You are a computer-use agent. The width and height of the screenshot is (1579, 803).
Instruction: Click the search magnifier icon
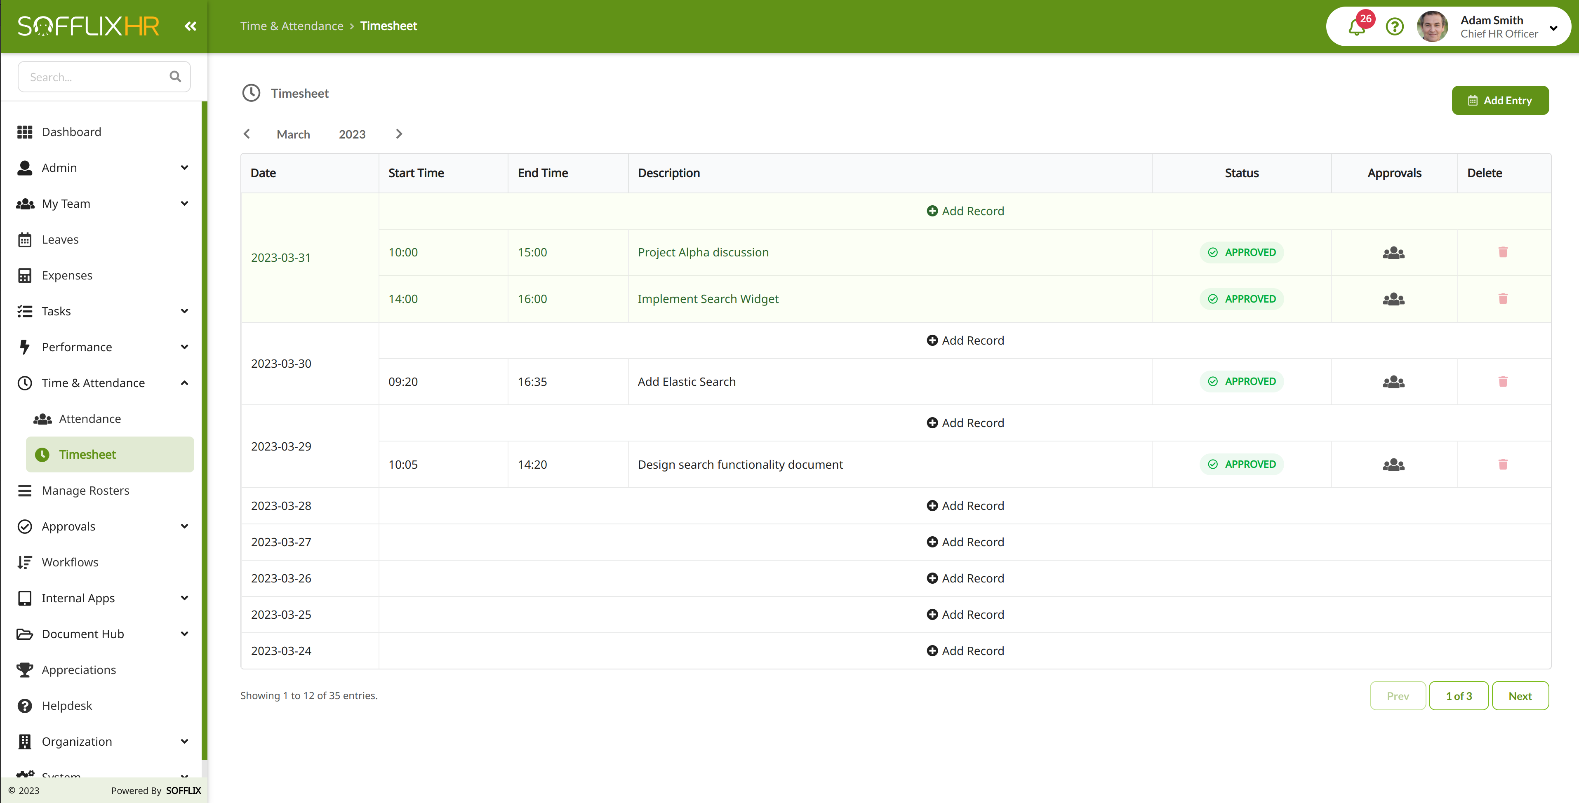tap(175, 77)
